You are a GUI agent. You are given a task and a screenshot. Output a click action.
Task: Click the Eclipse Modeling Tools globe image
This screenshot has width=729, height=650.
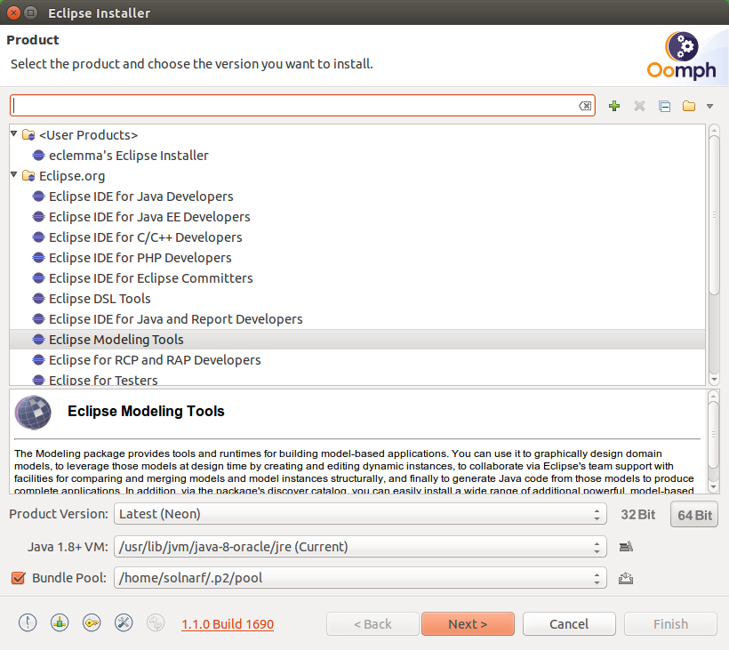tap(33, 412)
